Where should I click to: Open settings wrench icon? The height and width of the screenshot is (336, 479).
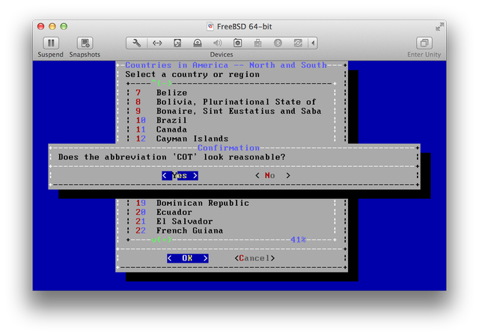click(x=136, y=43)
